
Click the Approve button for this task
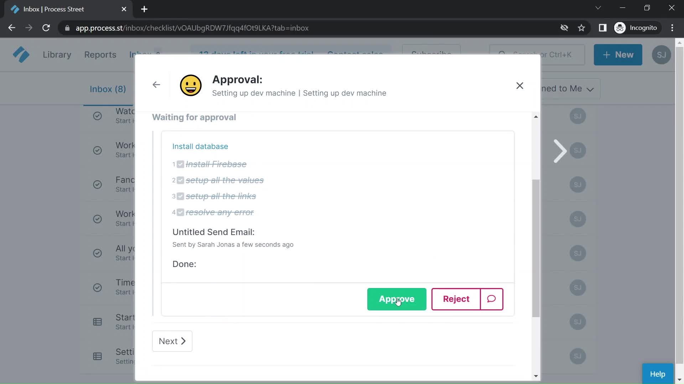click(x=397, y=299)
